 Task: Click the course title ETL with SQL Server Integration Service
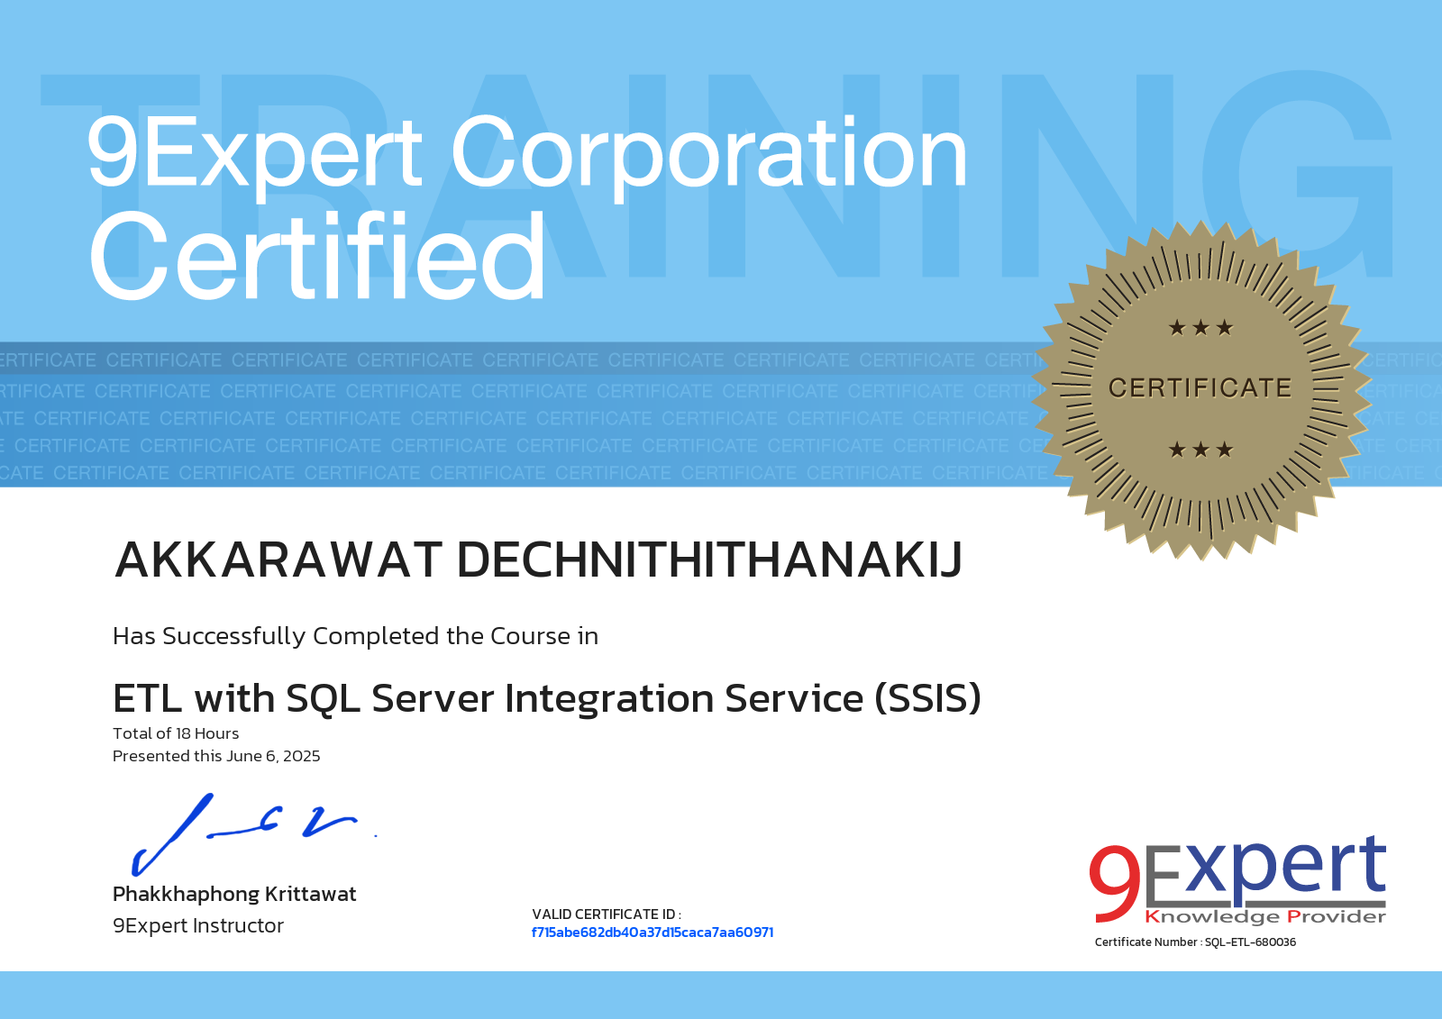click(x=547, y=698)
